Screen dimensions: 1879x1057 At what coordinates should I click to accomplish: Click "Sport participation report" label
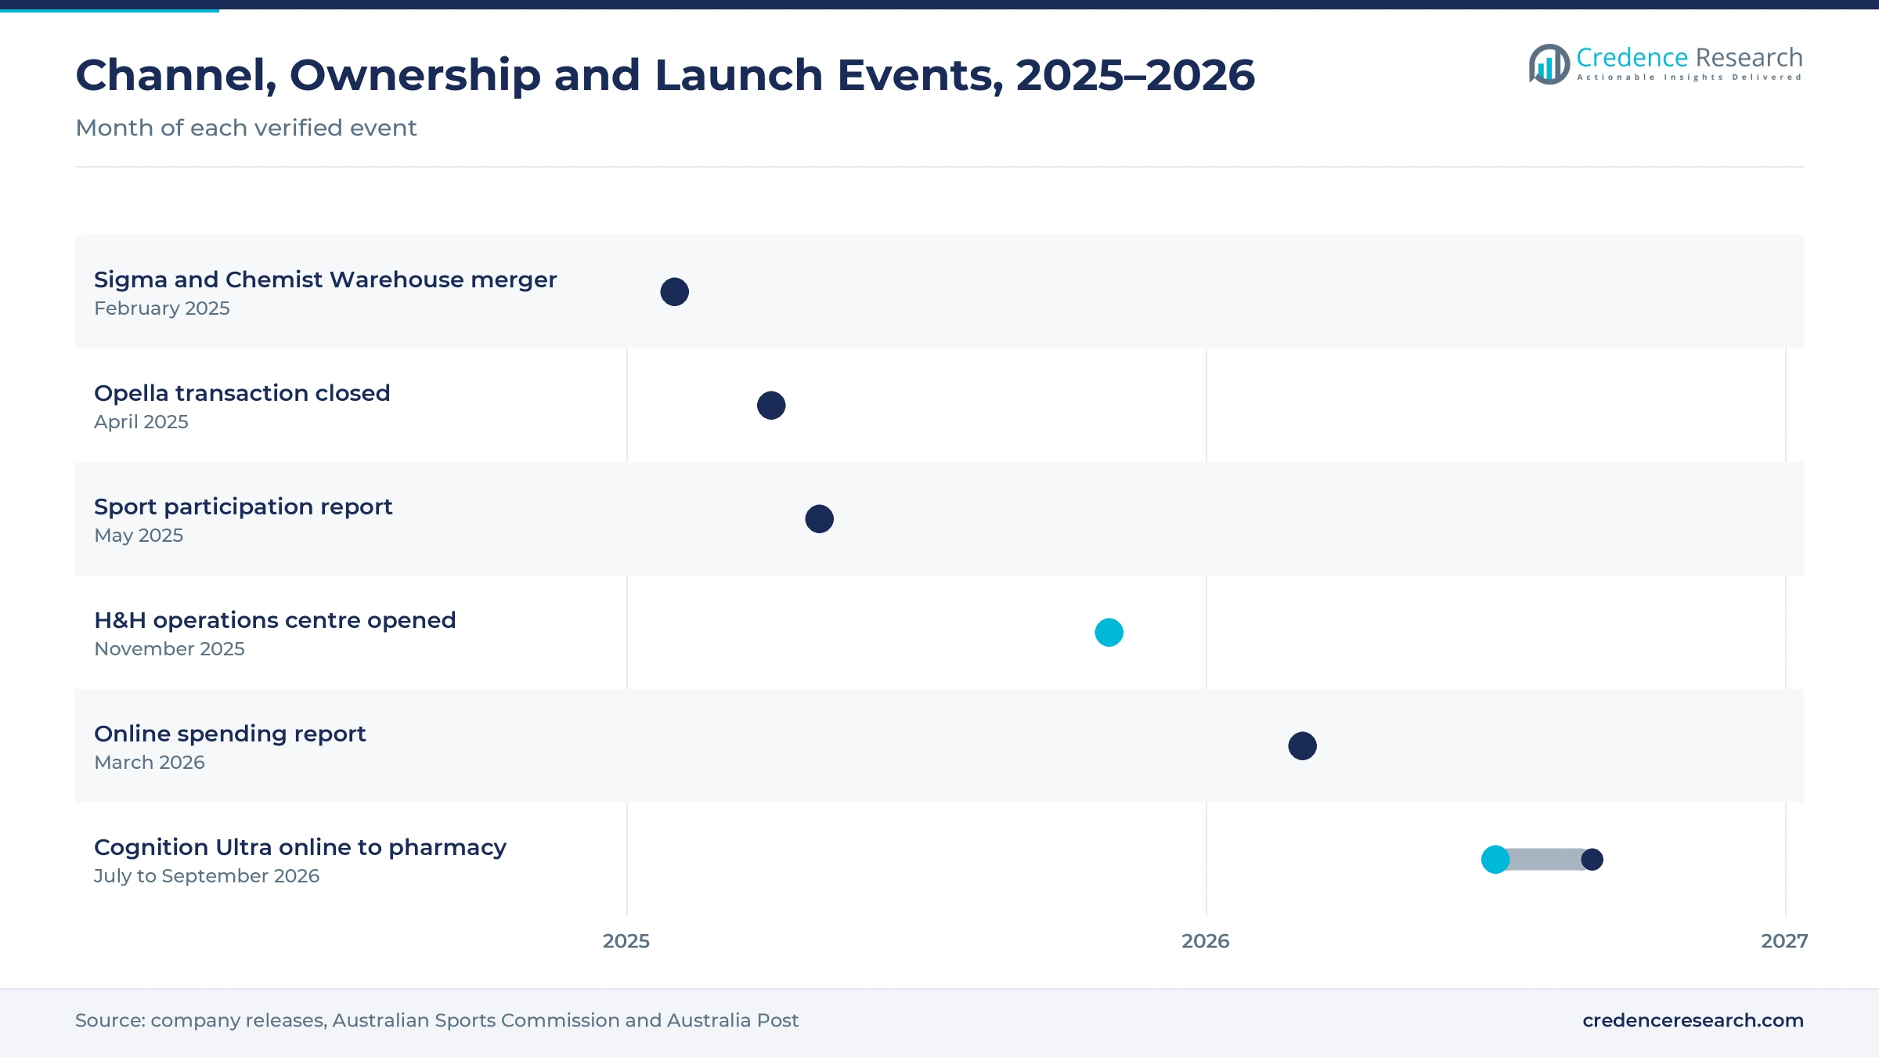tap(243, 507)
